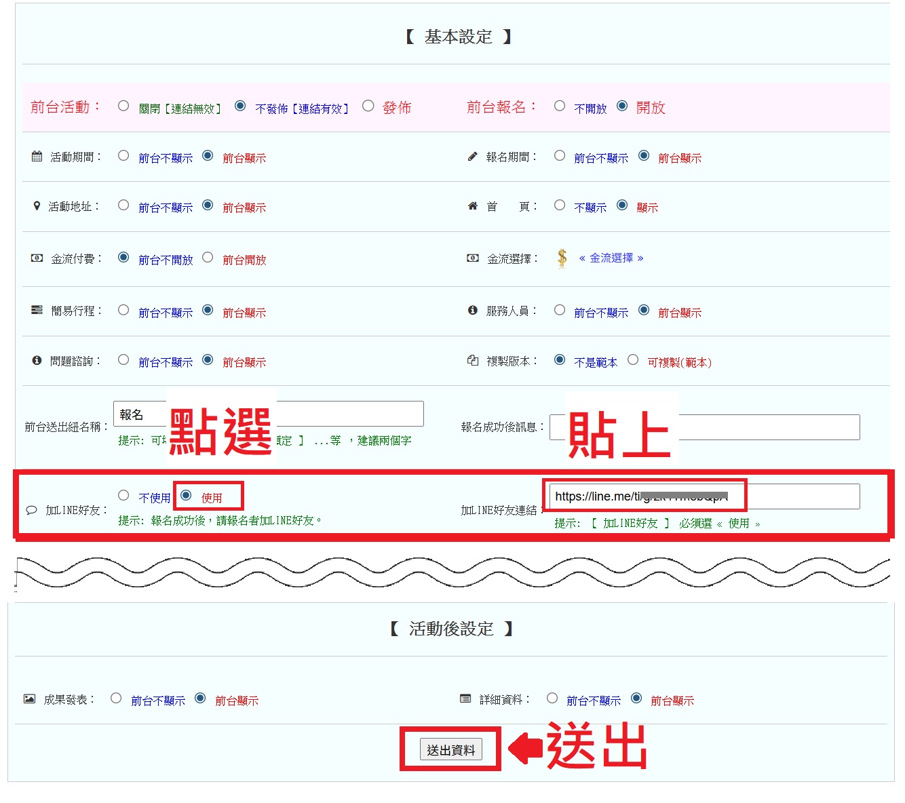The height and width of the screenshot is (803, 905).
Task: Select 發佈 radio for 前台活動
Action: [x=368, y=106]
